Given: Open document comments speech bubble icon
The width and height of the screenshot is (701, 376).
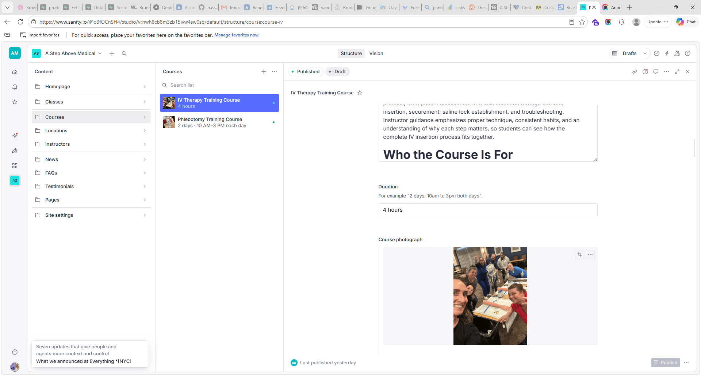Looking at the screenshot, I should click(x=656, y=71).
